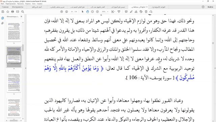This screenshot has width=216, height=122.
Task: Select the page 15 thumbnail
Action: click(x=14, y=82)
